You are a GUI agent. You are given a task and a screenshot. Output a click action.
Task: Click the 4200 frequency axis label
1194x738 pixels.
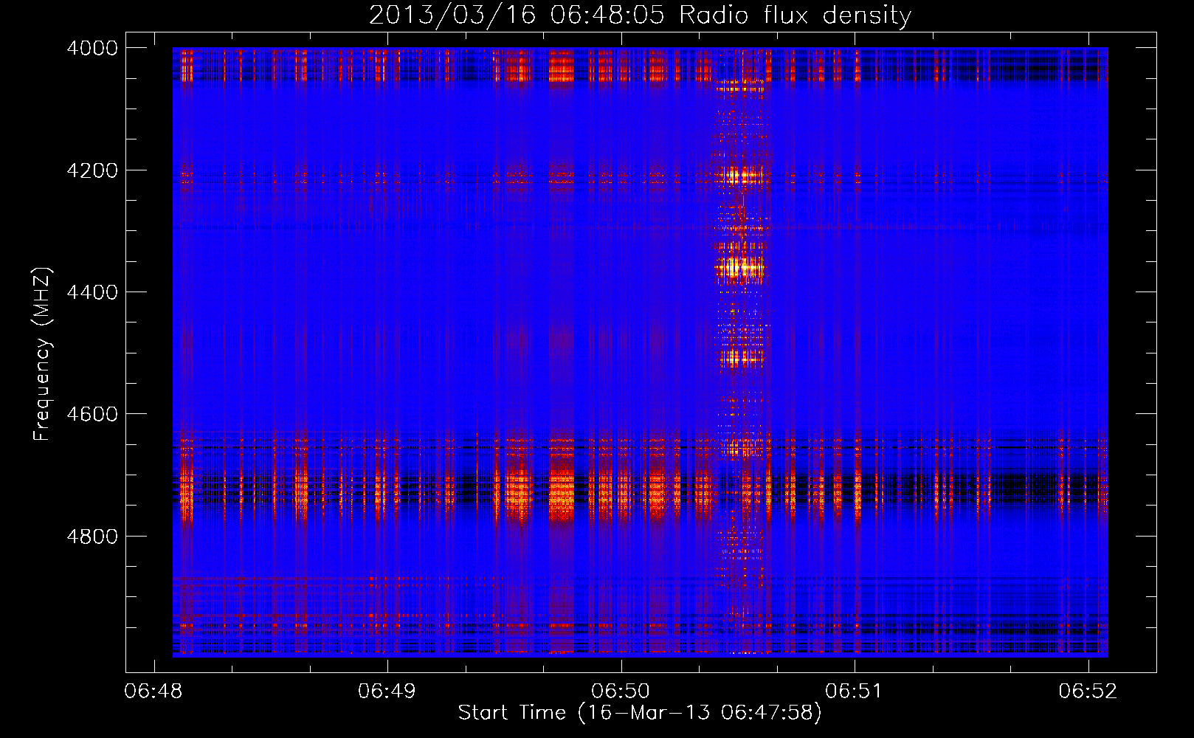tap(92, 170)
